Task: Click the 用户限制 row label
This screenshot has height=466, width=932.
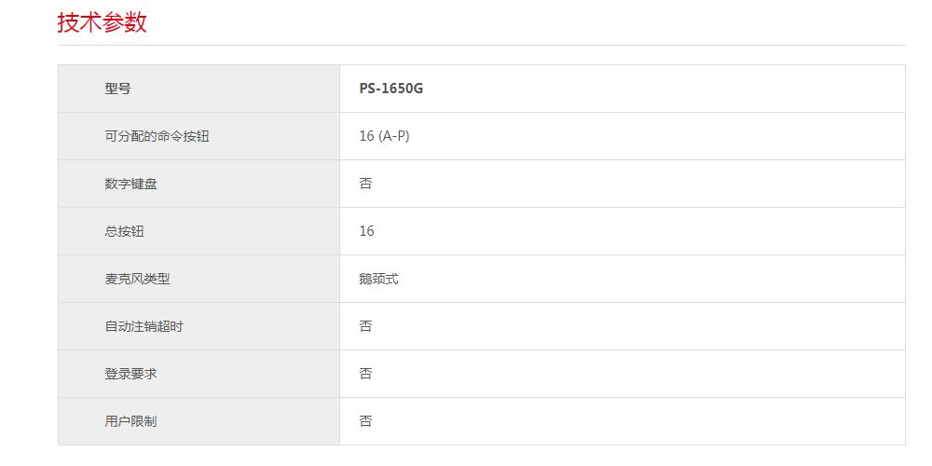Action: (131, 422)
